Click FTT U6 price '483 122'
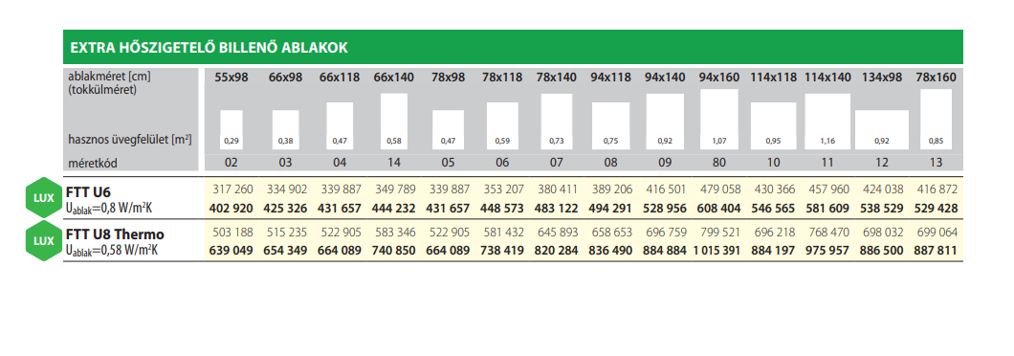Screen dimensions: 1014x356 [x=557, y=209]
